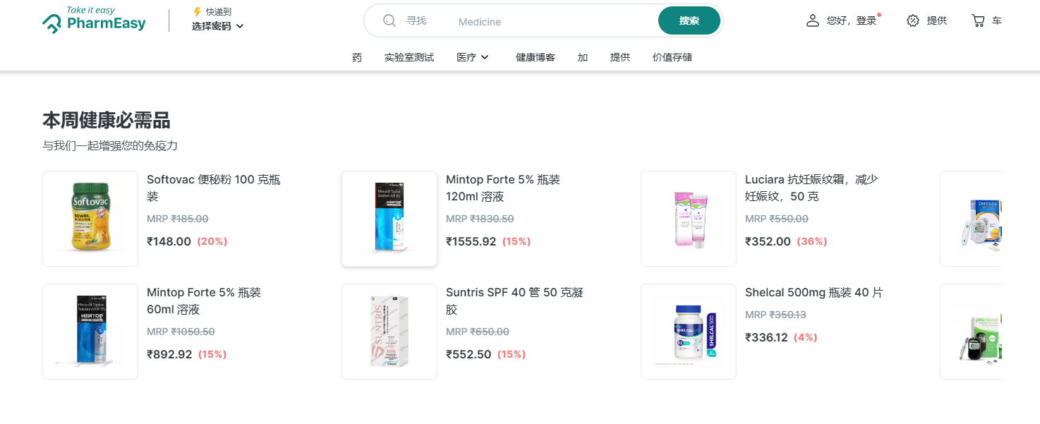Select the 药 navigation menu item
Viewport: 1040px width, 424px height.
point(357,57)
